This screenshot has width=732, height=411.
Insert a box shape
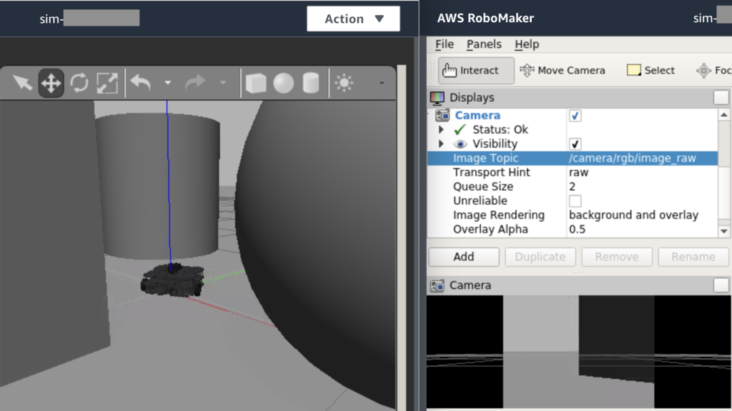click(256, 83)
